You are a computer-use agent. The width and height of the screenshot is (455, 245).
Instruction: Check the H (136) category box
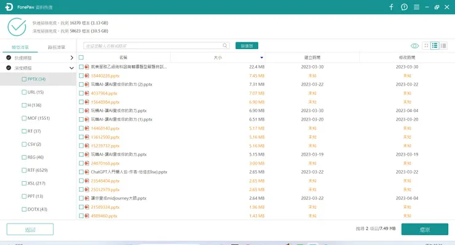(x=24, y=105)
